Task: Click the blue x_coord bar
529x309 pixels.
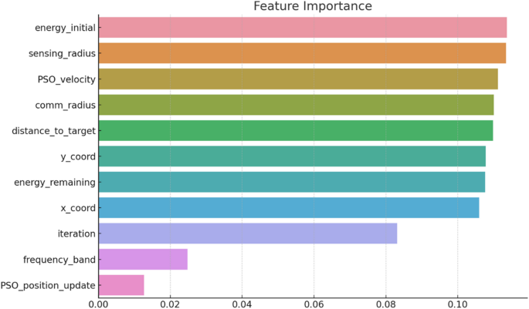Action: click(289, 208)
